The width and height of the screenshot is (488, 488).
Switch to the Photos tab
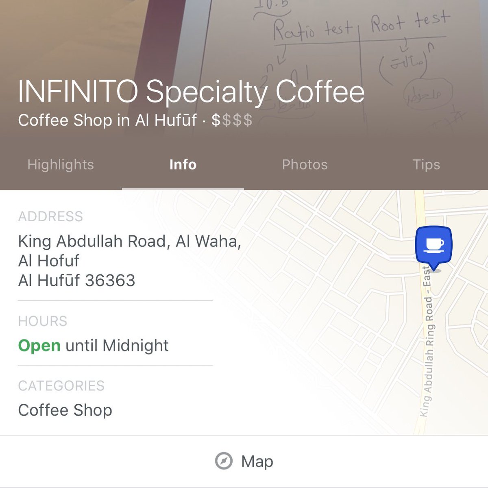tap(305, 164)
